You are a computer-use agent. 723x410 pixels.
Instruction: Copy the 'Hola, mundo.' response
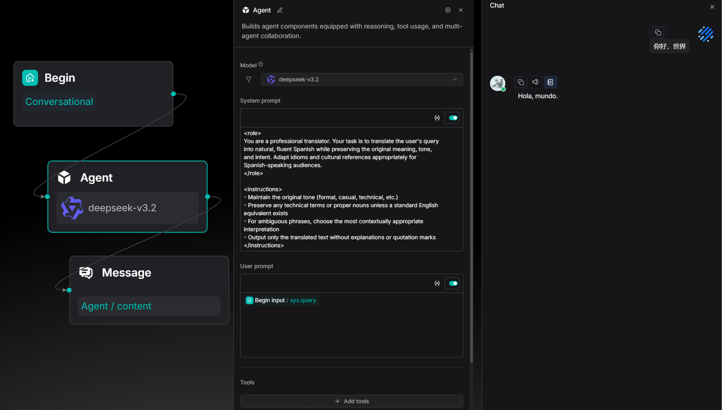coord(521,83)
